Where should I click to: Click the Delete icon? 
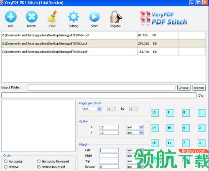pyautogui.click(x=32, y=17)
